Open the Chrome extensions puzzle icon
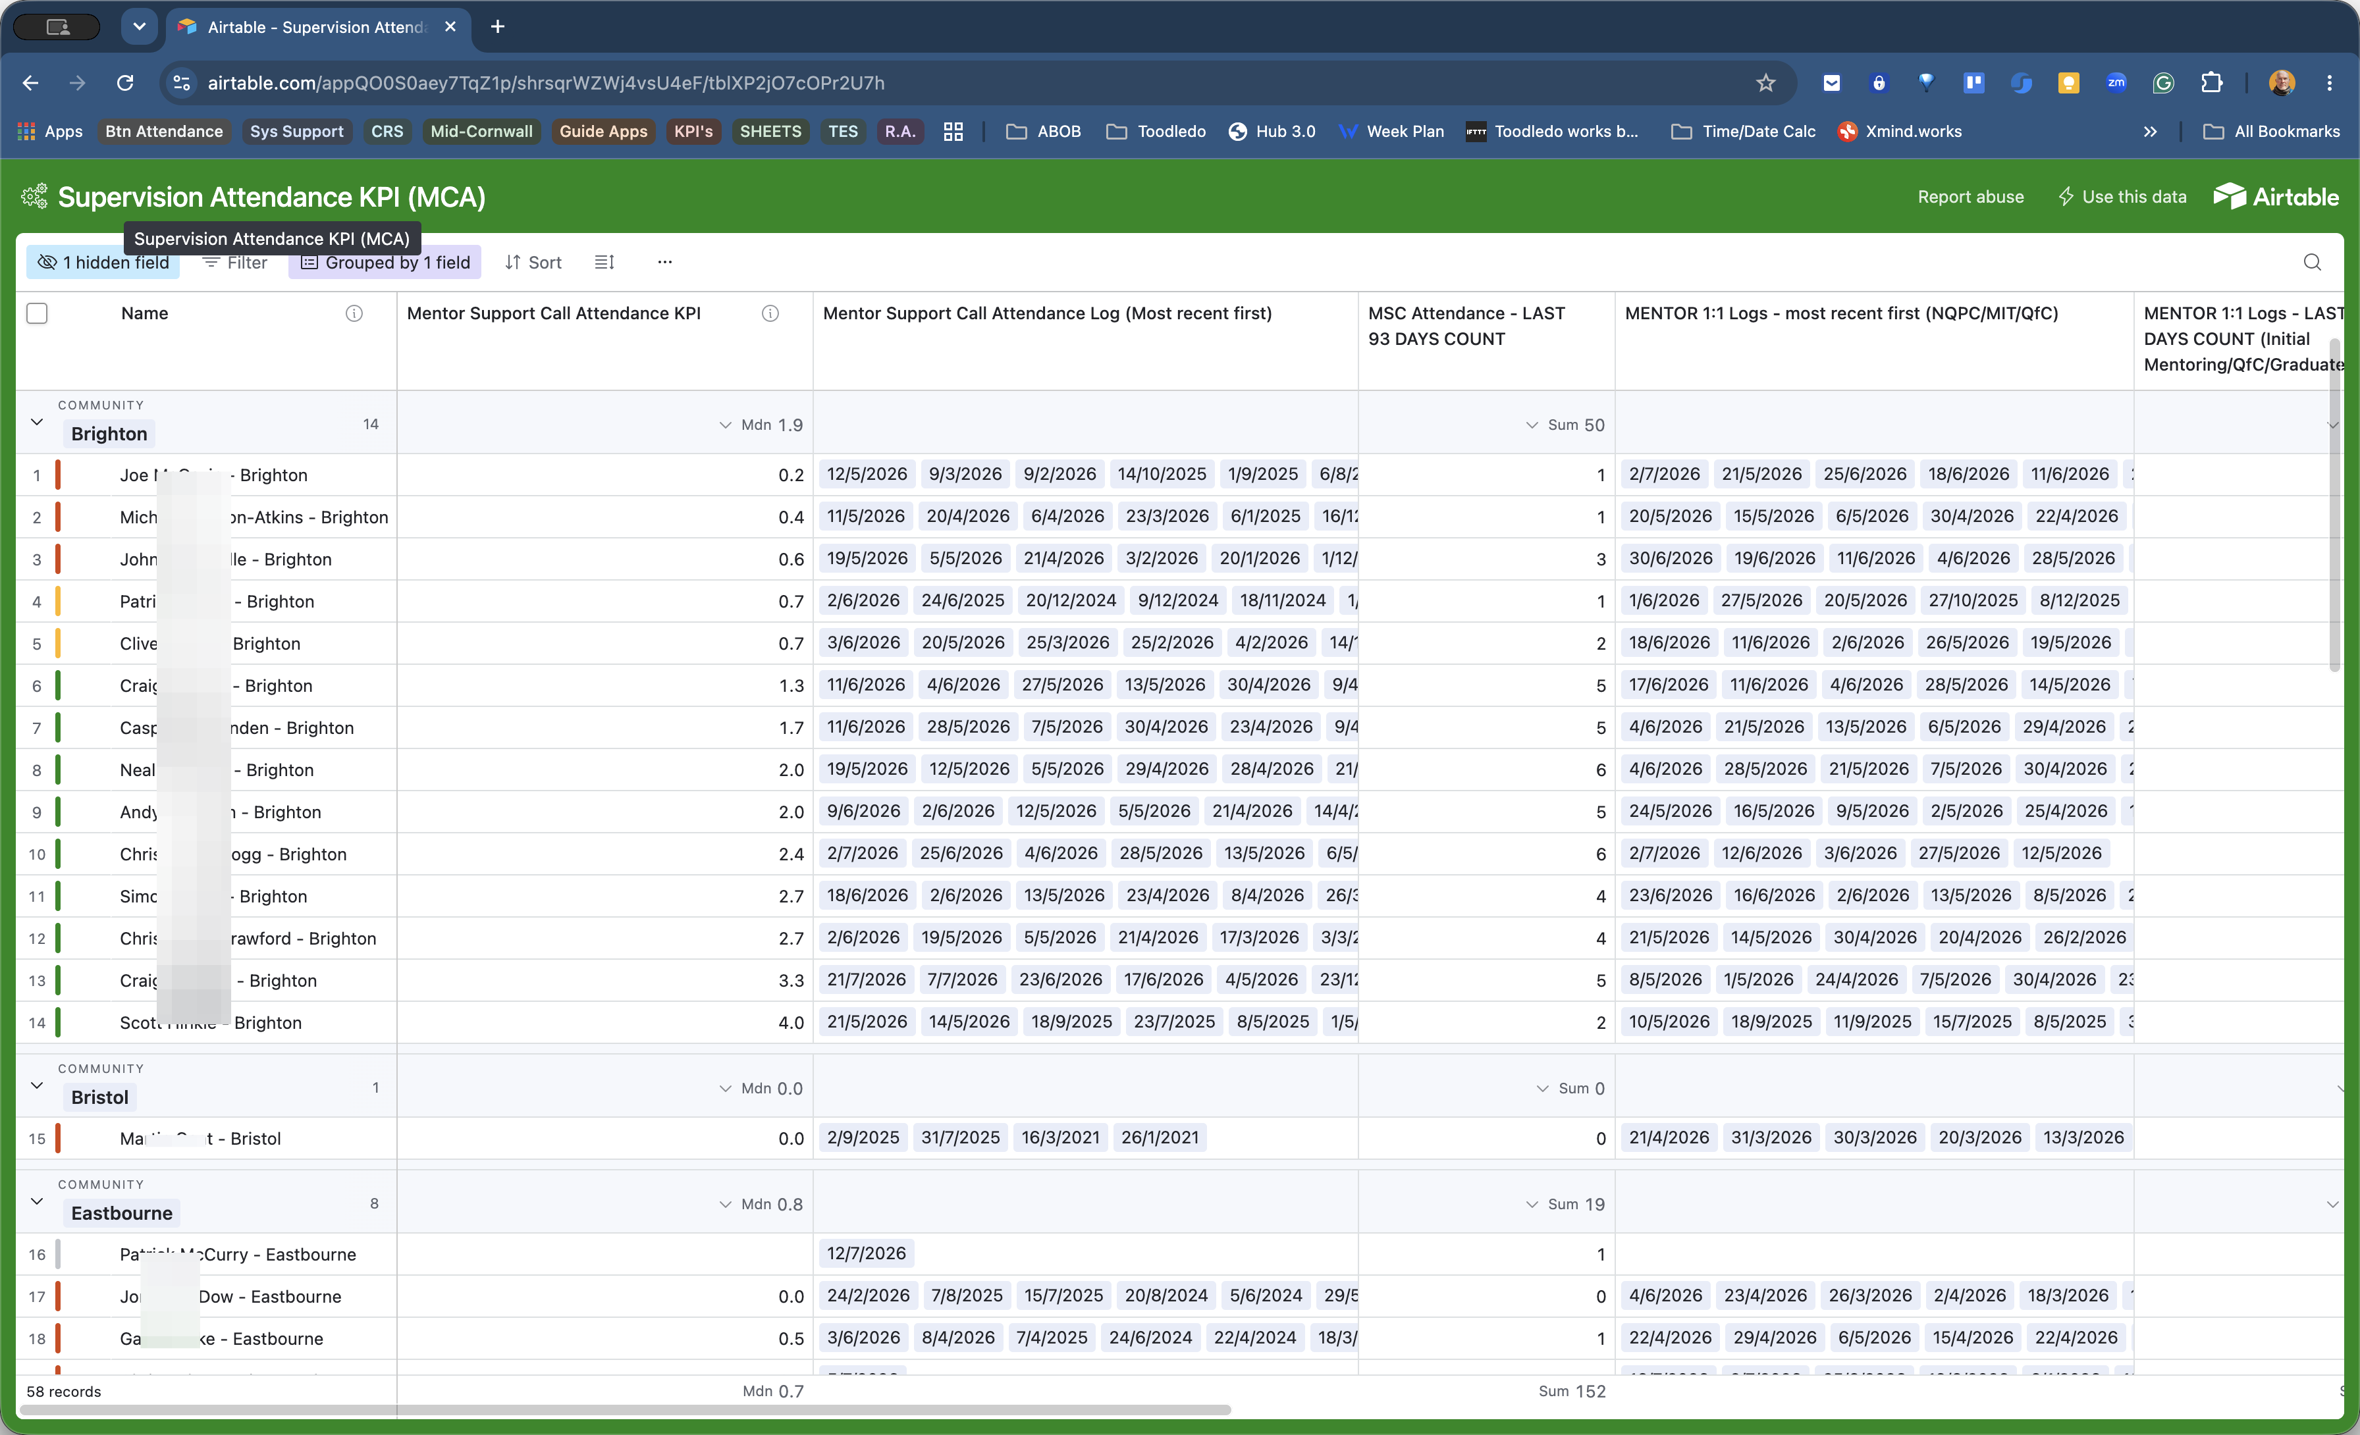Screen dimensions: 2360x1435 tap(2212, 84)
